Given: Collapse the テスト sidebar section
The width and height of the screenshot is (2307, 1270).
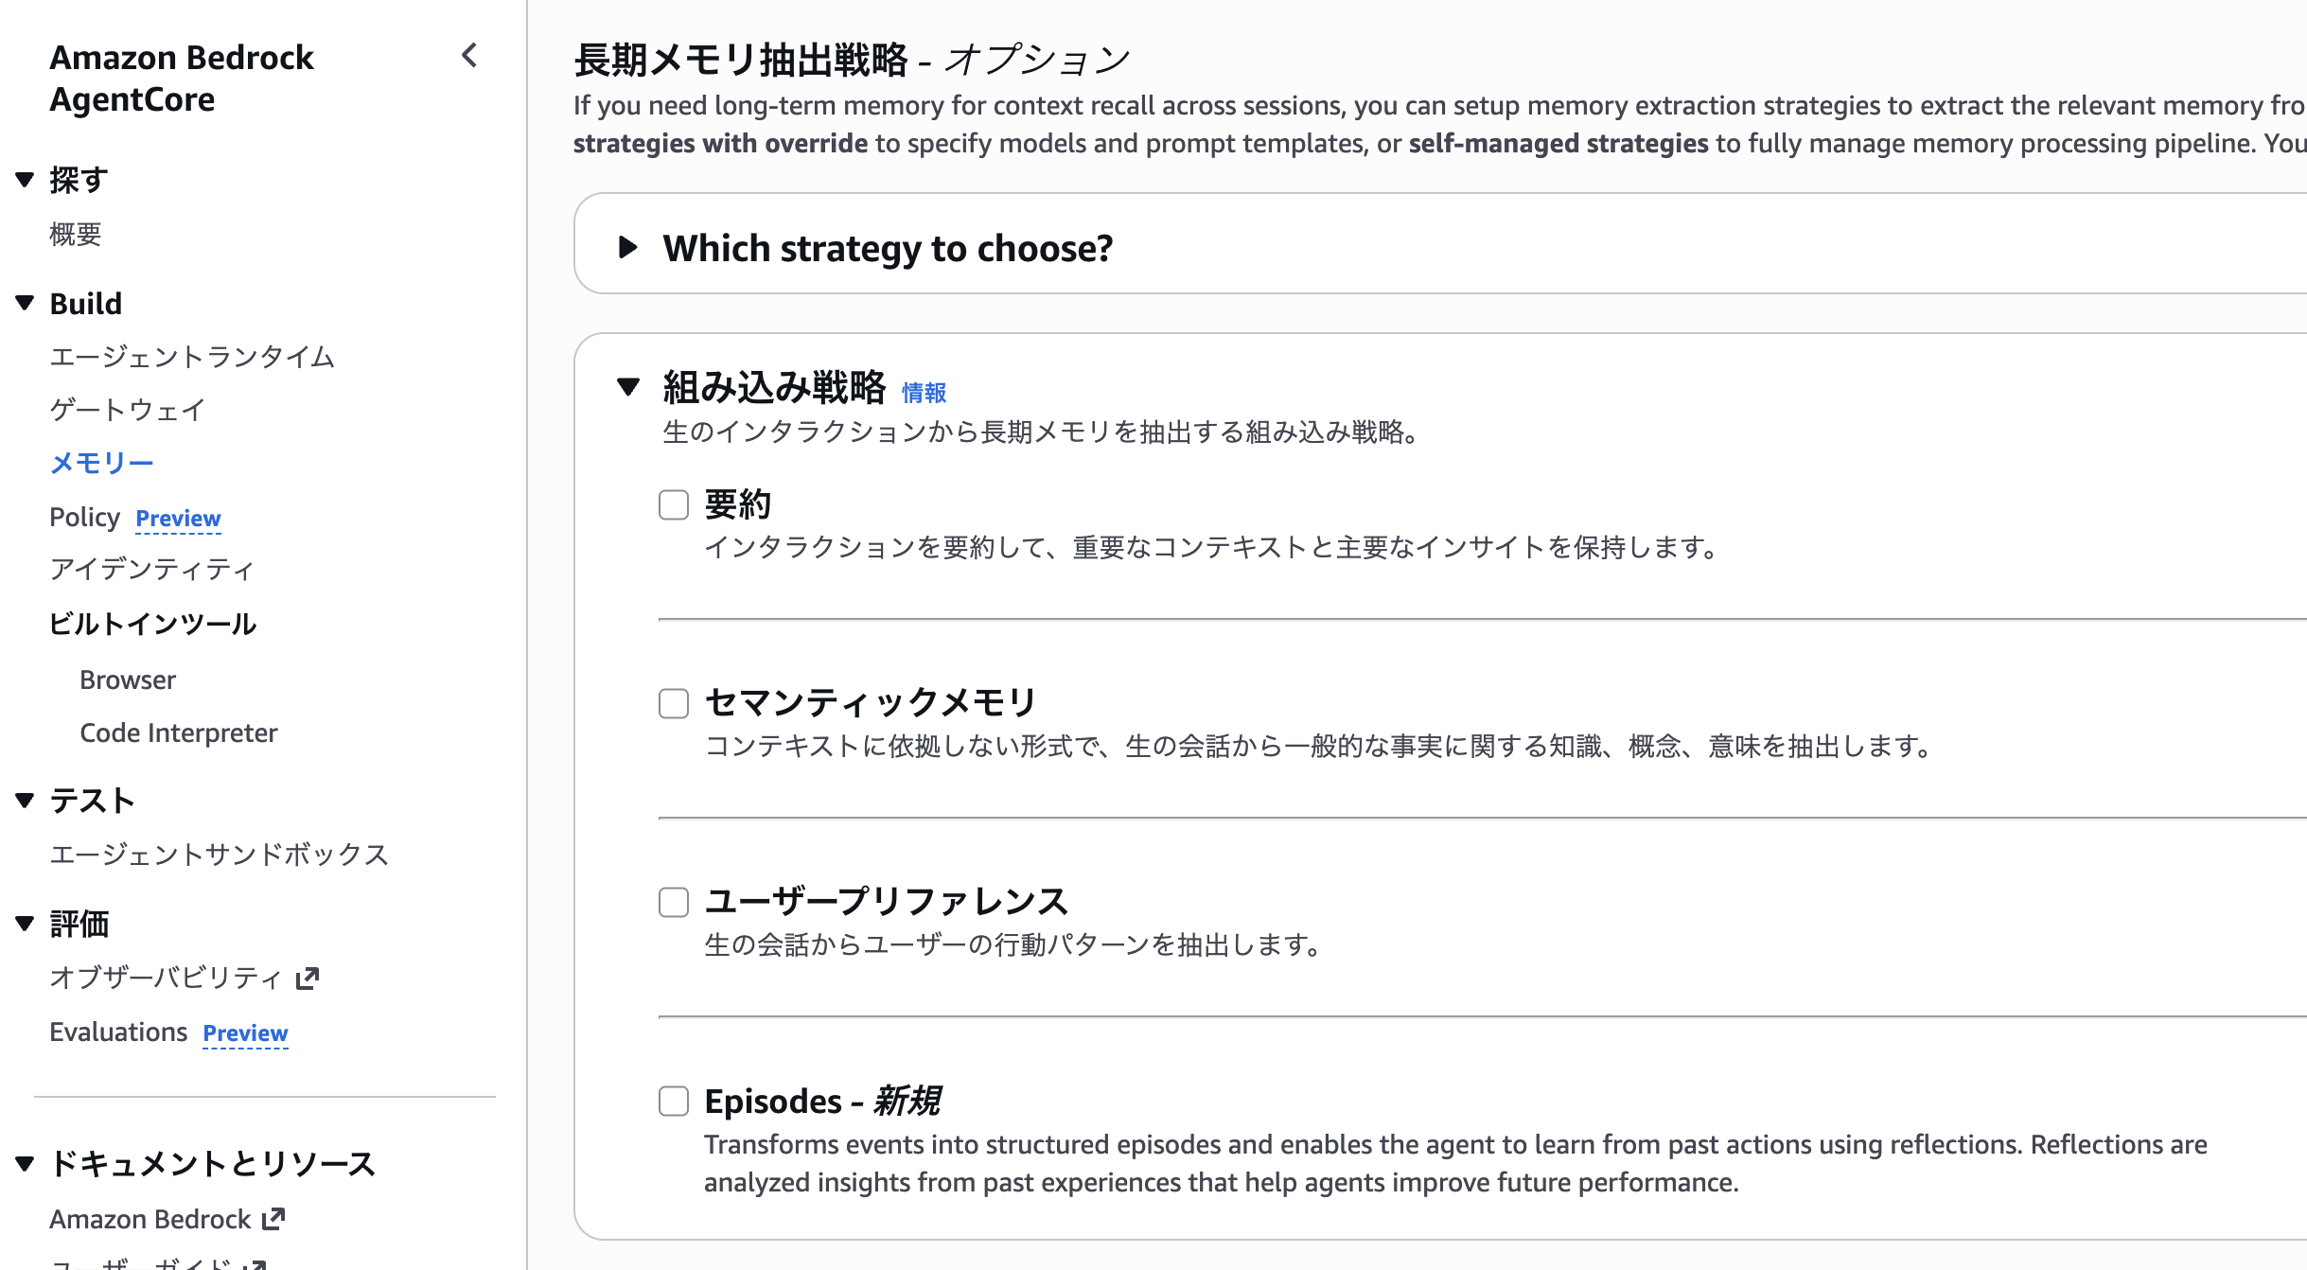Looking at the screenshot, I should click(x=26, y=801).
